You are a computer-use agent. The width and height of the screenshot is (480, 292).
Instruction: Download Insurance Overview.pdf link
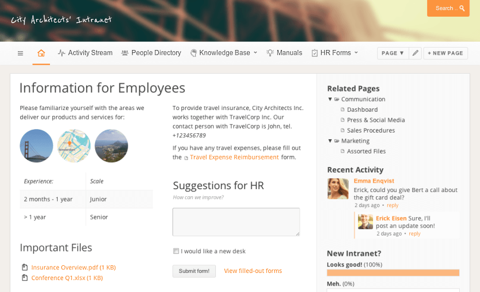coord(74,267)
